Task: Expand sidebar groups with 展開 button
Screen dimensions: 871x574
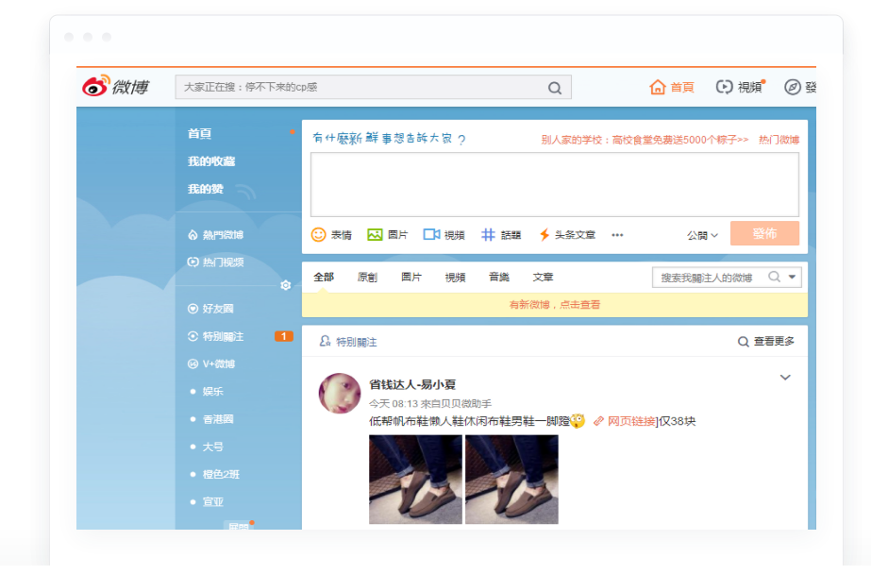Action: (239, 526)
